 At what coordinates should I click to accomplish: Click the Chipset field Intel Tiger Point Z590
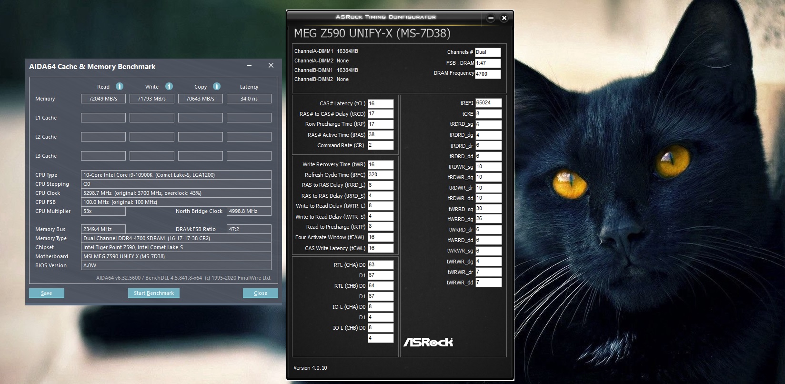[x=176, y=247]
